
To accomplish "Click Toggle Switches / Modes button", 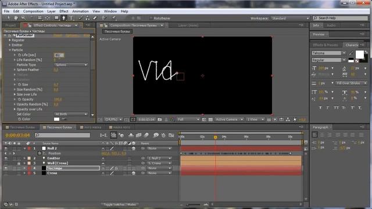I will [x=120, y=204].
